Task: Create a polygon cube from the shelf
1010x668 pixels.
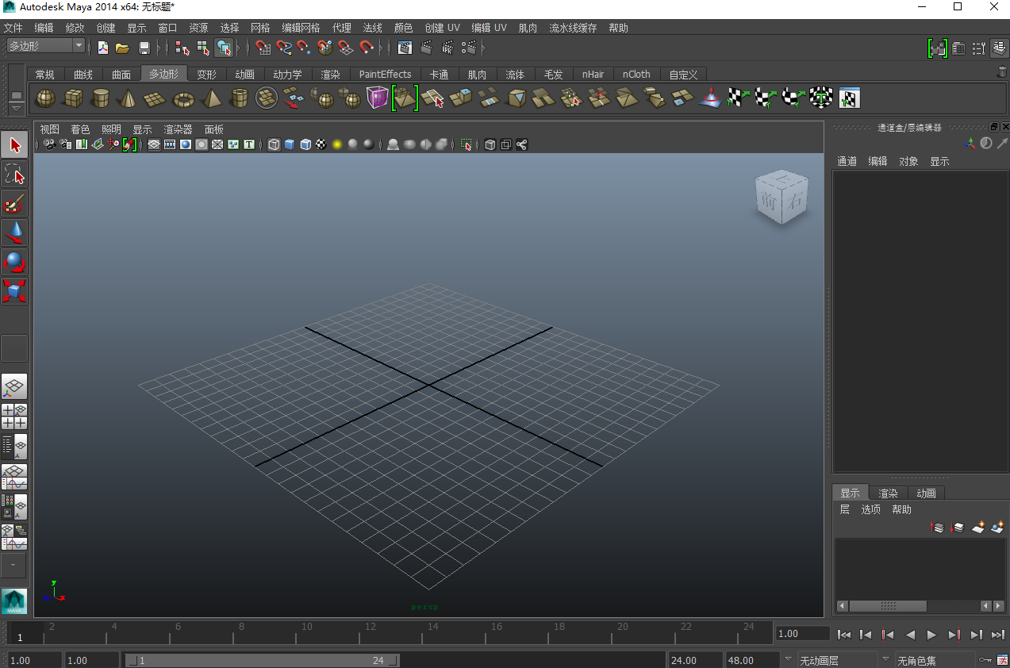Action: pos(74,98)
